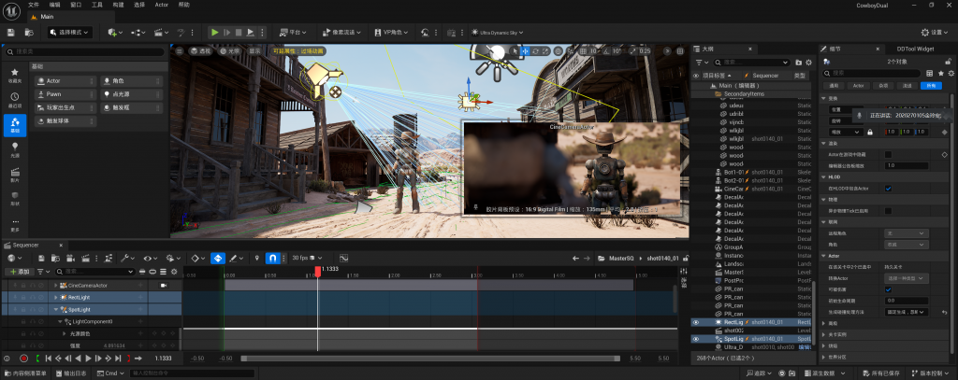Enable the 'Actor在游戏中隐藏' checkbox
Screen dimensions: 958x380
888,154
